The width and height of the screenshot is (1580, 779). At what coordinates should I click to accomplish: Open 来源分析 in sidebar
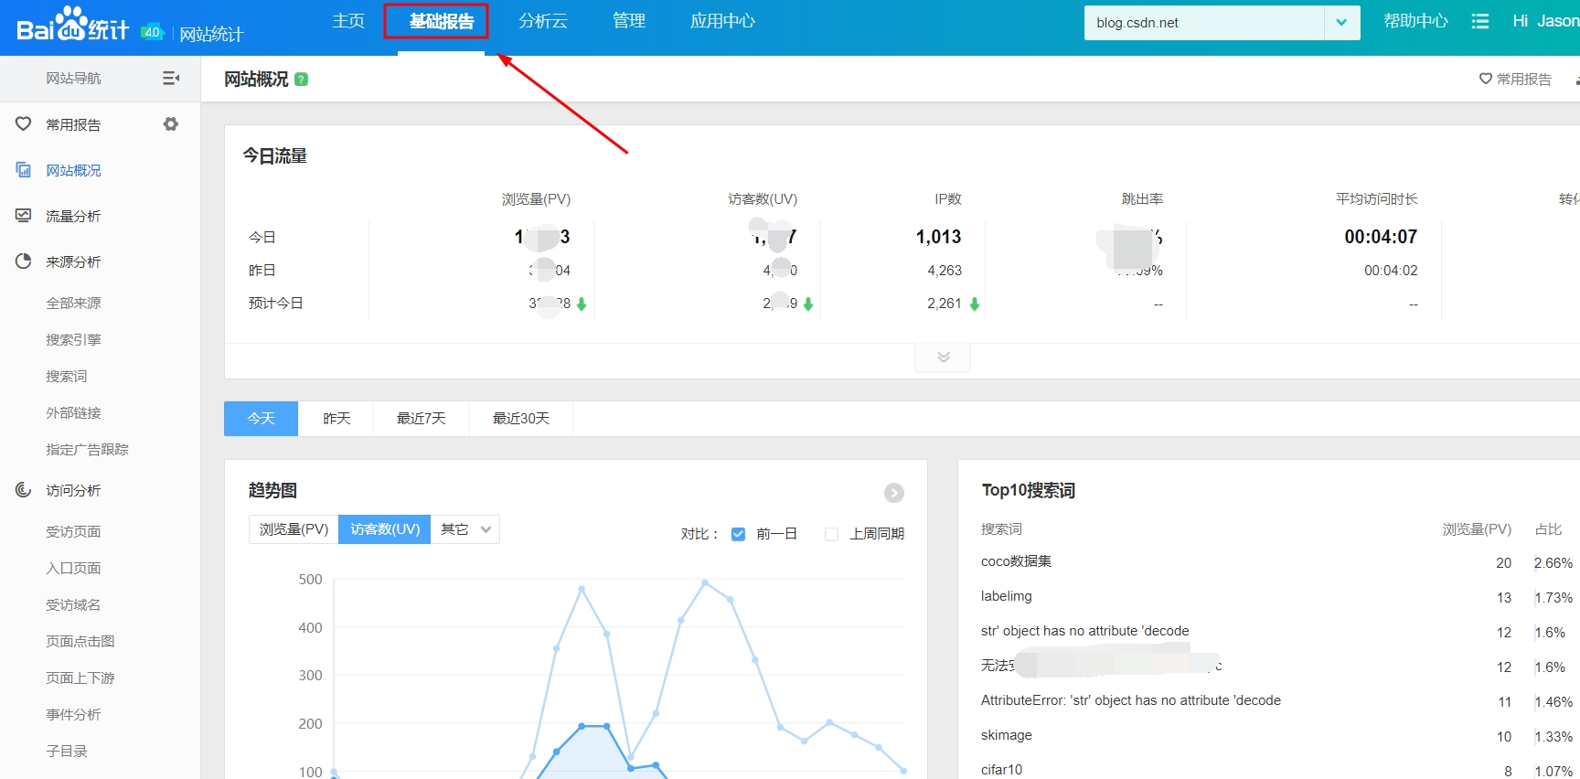tap(74, 261)
